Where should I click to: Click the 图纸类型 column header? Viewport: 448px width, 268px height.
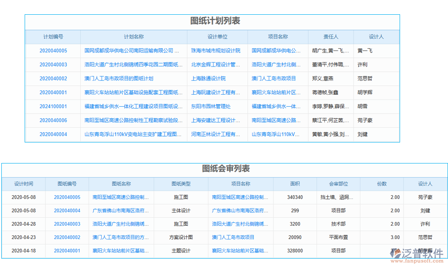tap(181, 184)
